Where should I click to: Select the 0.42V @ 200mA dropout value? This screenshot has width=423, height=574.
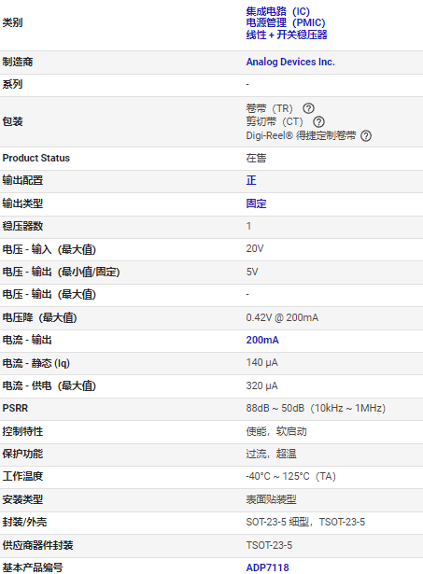click(x=282, y=317)
